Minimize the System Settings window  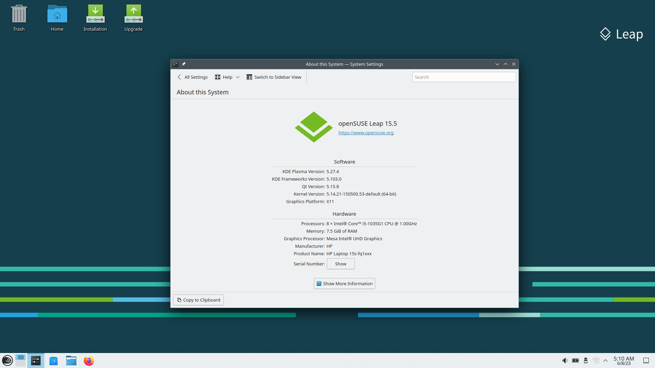(497, 64)
